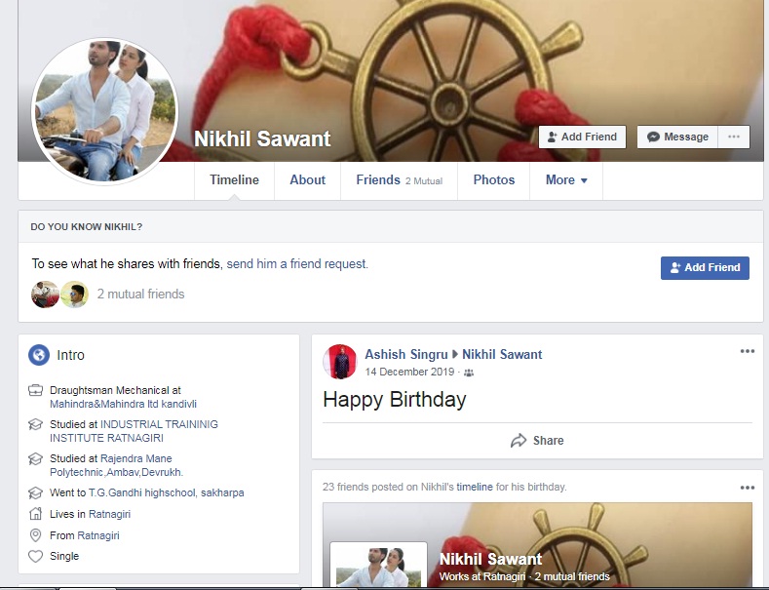Open INDUSTRIAL TRAININIG INSTITUTE RATNAGIRI link
This screenshot has width=769, height=590.
[134, 431]
